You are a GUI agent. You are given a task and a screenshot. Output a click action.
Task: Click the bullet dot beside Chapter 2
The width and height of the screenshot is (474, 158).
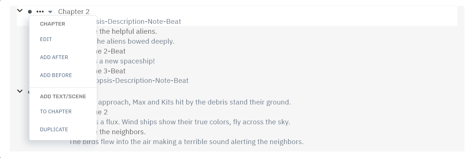30,12
